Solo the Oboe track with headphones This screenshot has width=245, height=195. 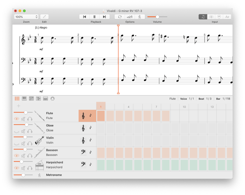point(30,131)
